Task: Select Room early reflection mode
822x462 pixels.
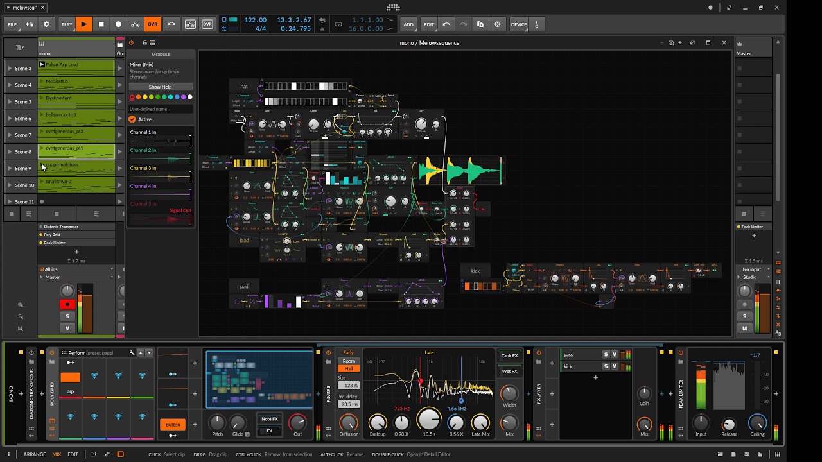Action: click(349, 361)
